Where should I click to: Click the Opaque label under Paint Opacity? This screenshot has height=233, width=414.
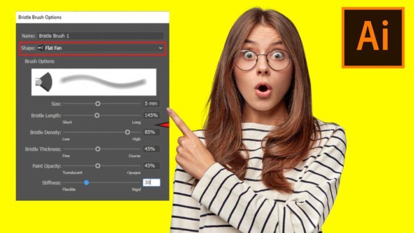134,173
